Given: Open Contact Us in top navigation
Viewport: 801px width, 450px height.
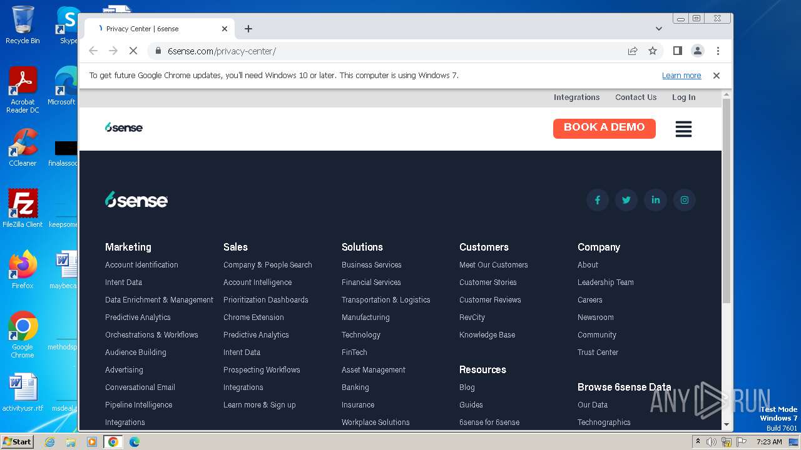Looking at the screenshot, I should pos(636,97).
